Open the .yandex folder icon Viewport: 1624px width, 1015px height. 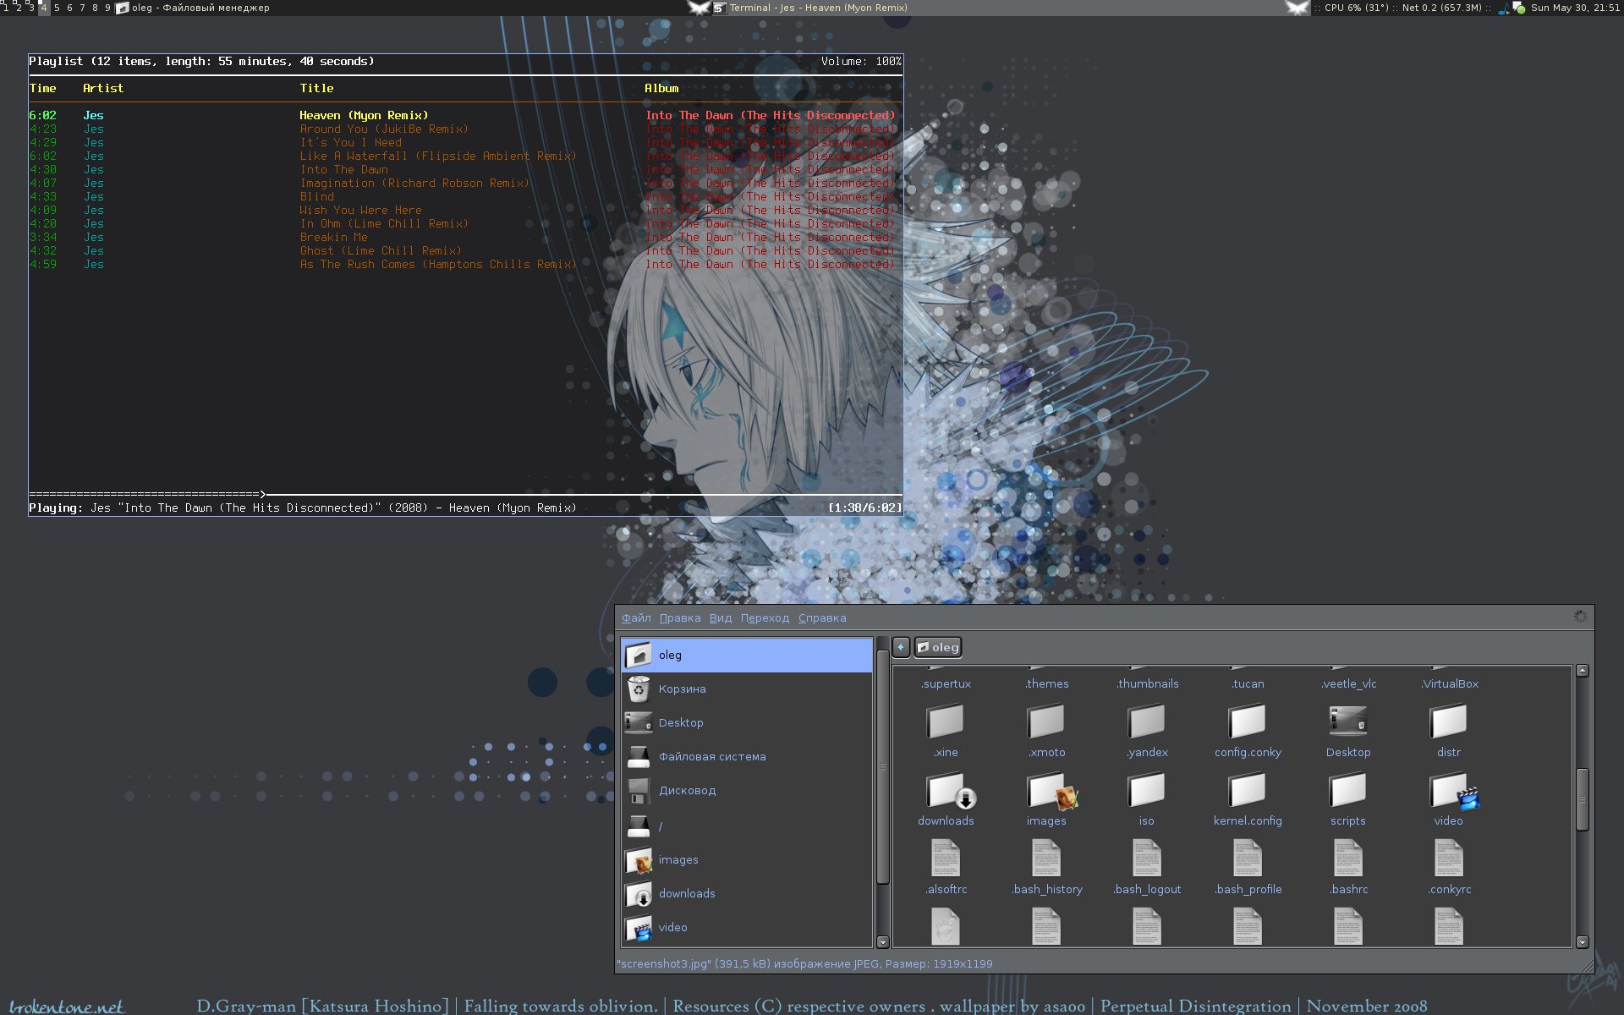1147,721
